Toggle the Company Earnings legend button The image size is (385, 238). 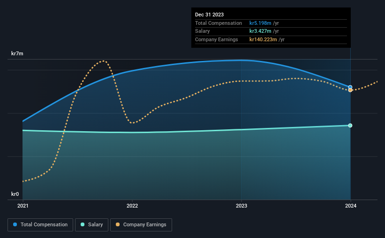point(141,225)
